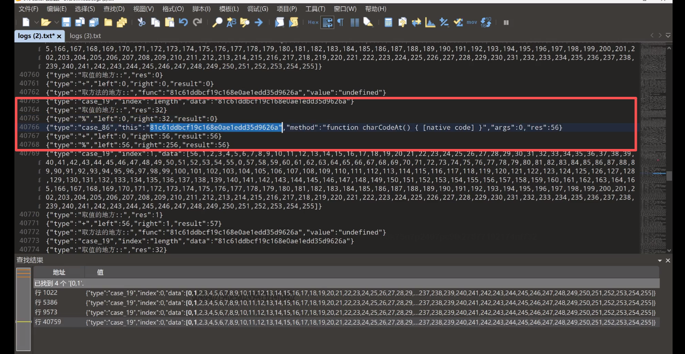This screenshot has width=685, height=354.
Task: Toggle the column mode icon
Action: (x=355, y=22)
